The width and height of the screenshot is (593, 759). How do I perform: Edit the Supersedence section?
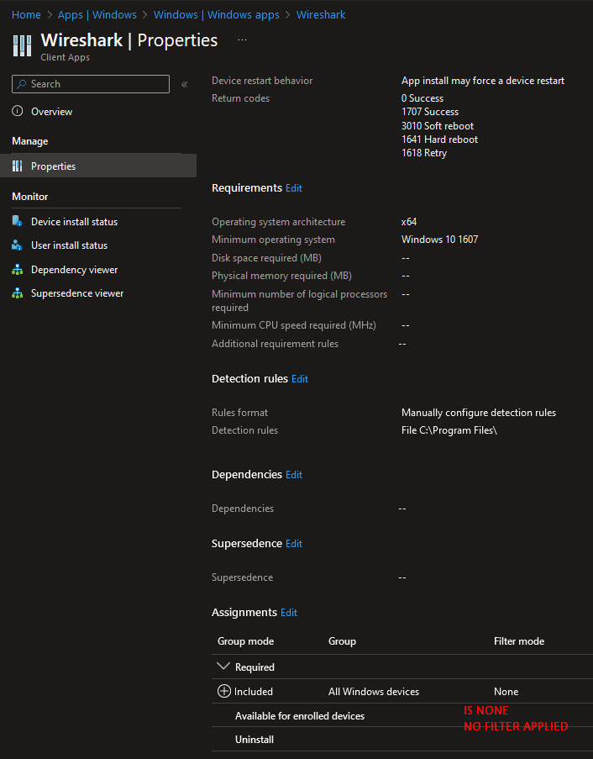click(x=294, y=544)
